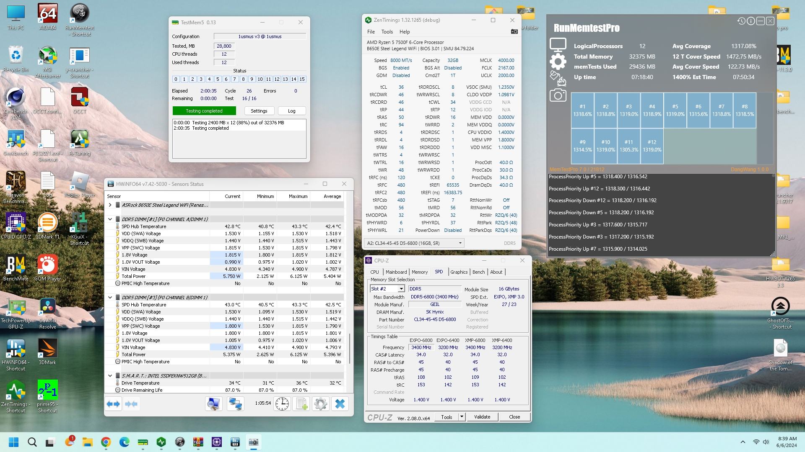
Task: Expand ASRock B650E Steel Legend sensor group
Action: pyautogui.click(x=110, y=205)
